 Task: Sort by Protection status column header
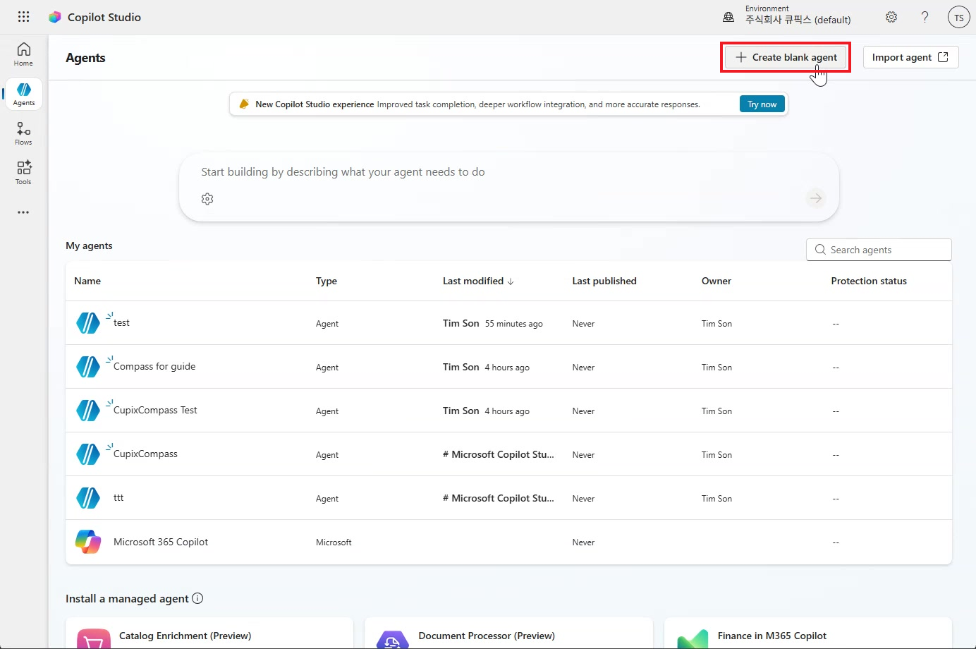tap(869, 281)
